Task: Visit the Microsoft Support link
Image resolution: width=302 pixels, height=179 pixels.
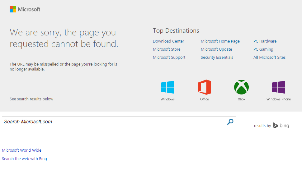Action: 169,57
